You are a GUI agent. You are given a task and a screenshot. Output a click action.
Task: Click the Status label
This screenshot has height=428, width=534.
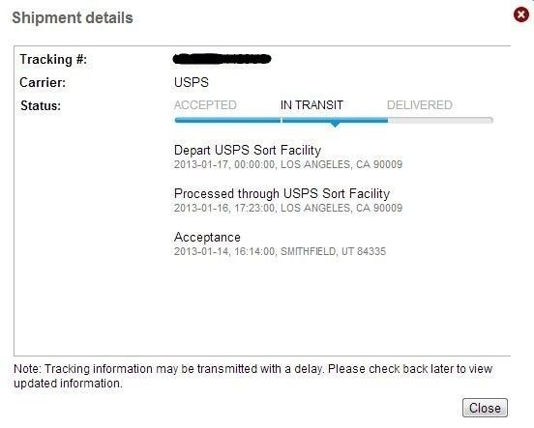pos(41,106)
